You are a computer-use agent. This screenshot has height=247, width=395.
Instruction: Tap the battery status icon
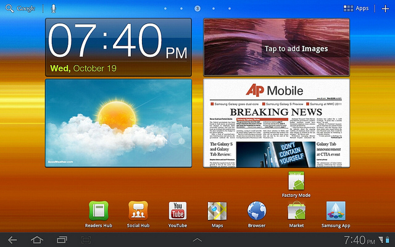click(x=387, y=240)
